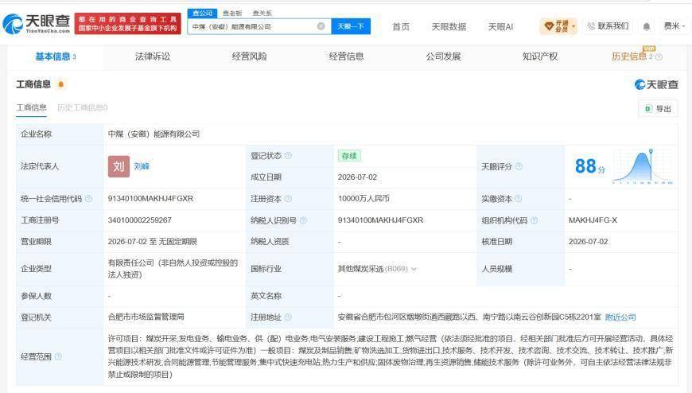Image resolution: width=692 pixels, height=393 pixels.
Task: Click the help icon beside 纳税人识别号
Action: coord(303,220)
